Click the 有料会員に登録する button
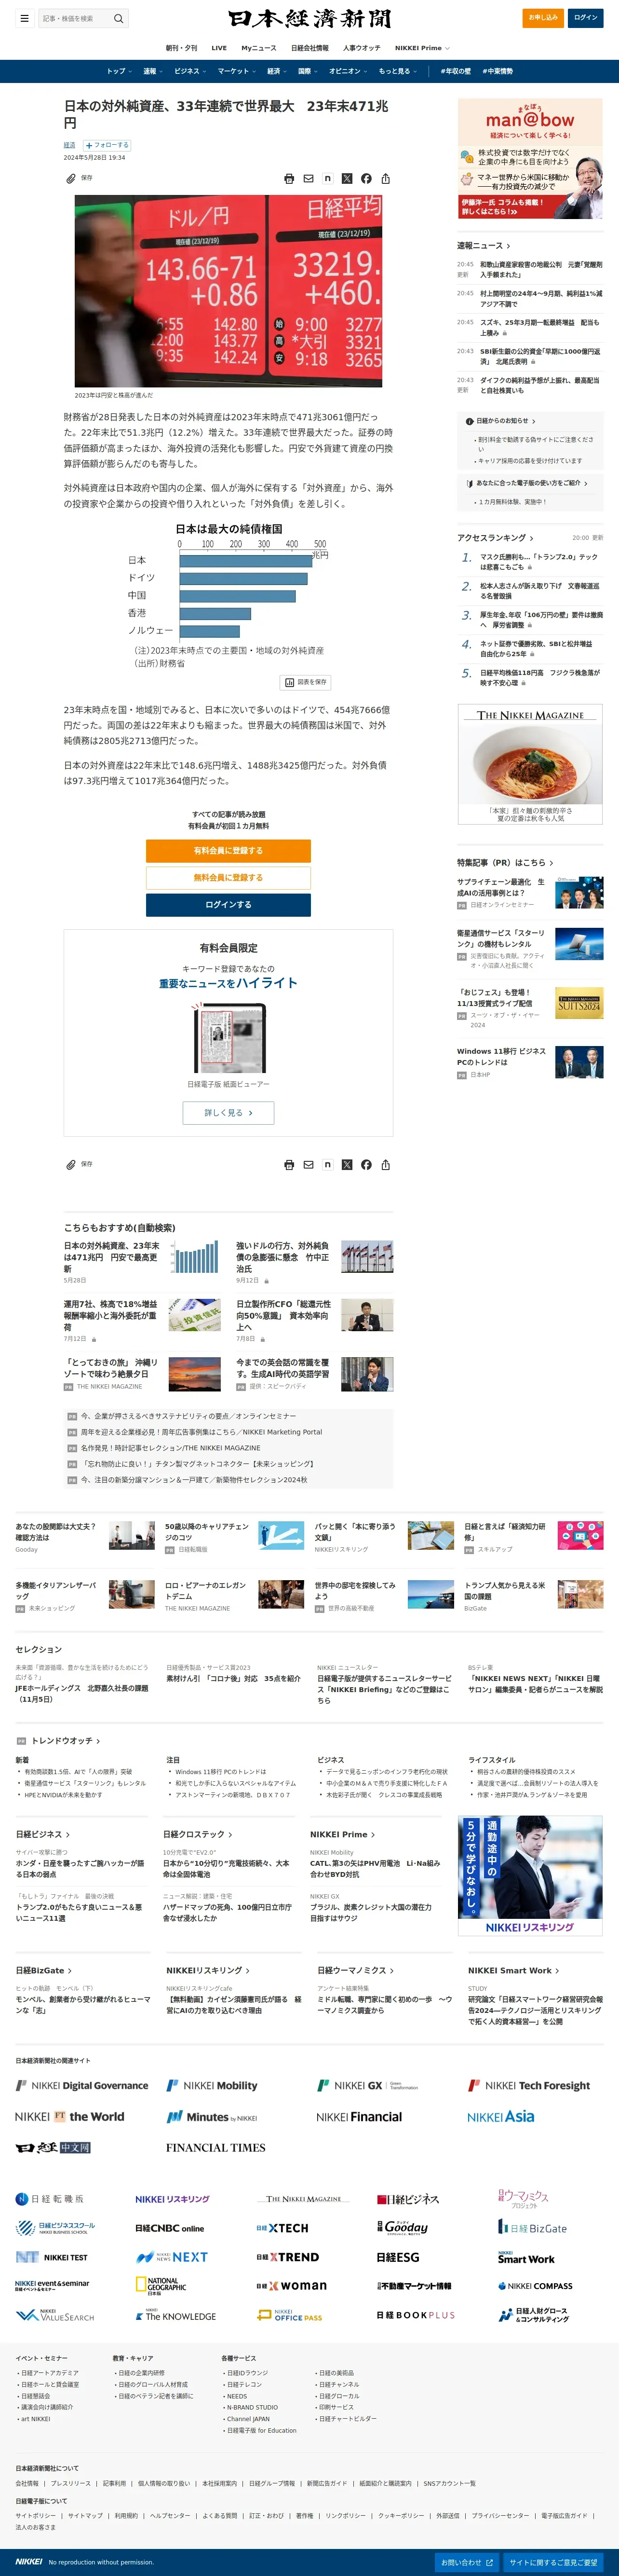Image resolution: width=619 pixels, height=2576 pixels. [x=228, y=850]
